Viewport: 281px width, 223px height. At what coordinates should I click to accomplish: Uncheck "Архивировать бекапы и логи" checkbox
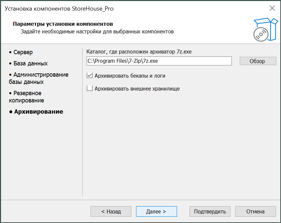click(x=89, y=76)
